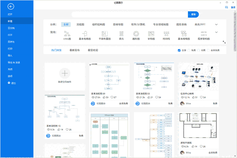Check the 免费 filter checkbox
The image size is (237, 158).
point(189,50)
